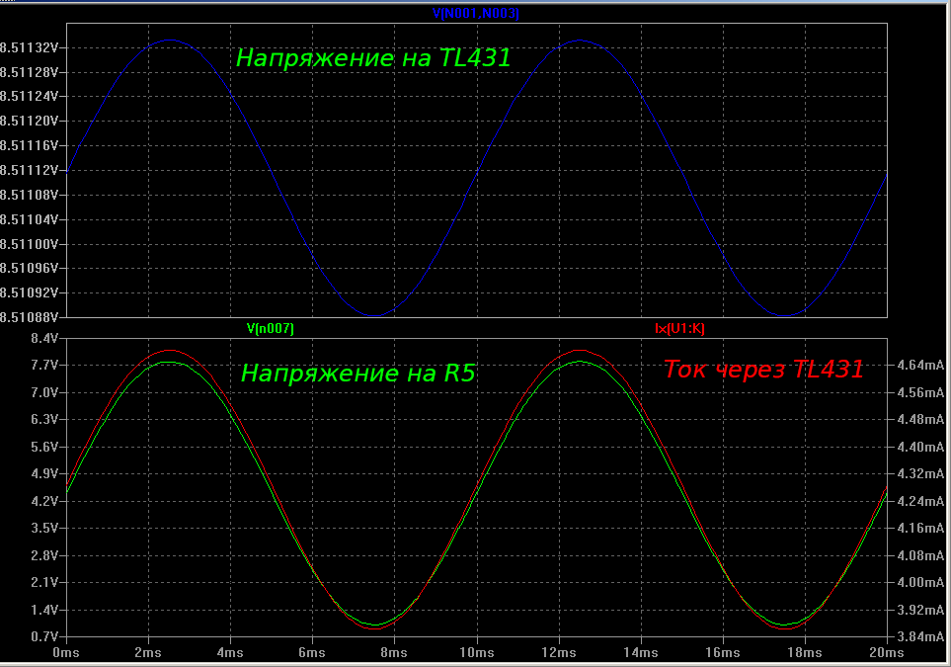The height and width of the screenshot is (667, 951).
Task: Click the 'Напряжение на R5' annotation
Action: point(358,374)
